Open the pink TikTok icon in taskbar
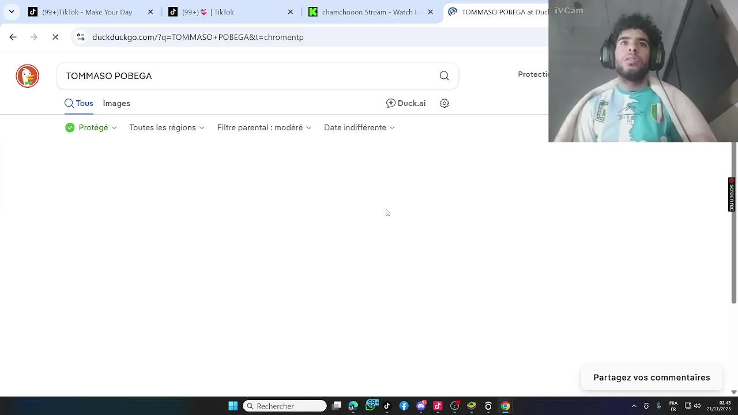The image size is (738, 415). coord(438,406)
